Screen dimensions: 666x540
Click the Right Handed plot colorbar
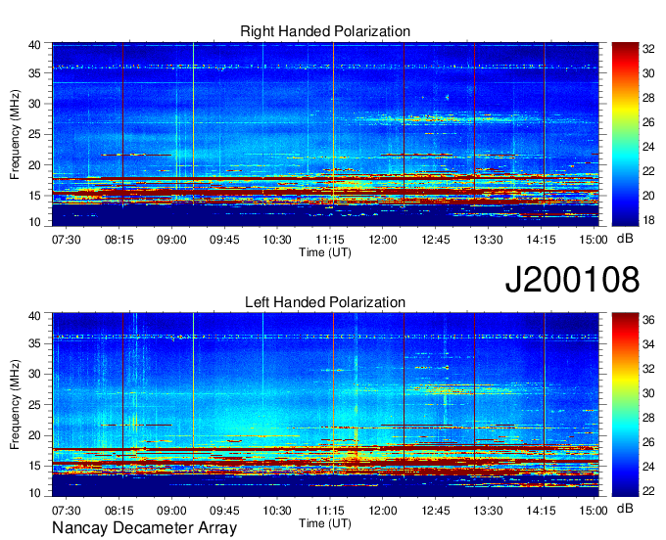[625, 134]
